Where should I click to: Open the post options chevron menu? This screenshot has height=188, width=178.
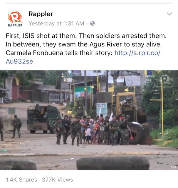(x=169, y=14)
